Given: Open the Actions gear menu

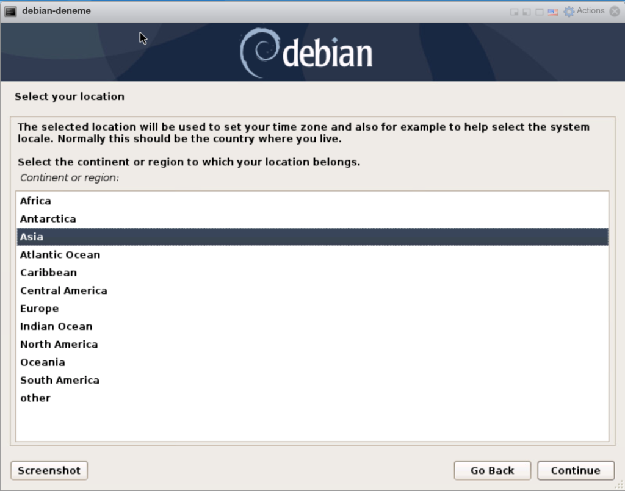Looking at the screenshot, I should pos(569,11).
